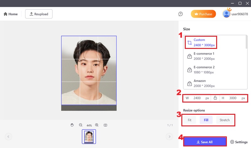Click the bag icon beside Amazon
This screenshot has height=148, width=251.
[x=190, y=83]
